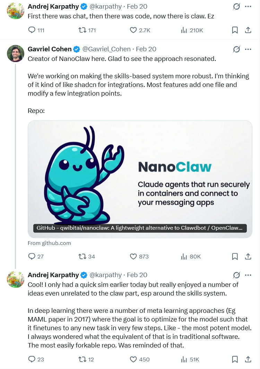The image size is (260, 369).
Task: Retweet Karpathy's 'First there was chat' tweet
Action: point(83,30)
